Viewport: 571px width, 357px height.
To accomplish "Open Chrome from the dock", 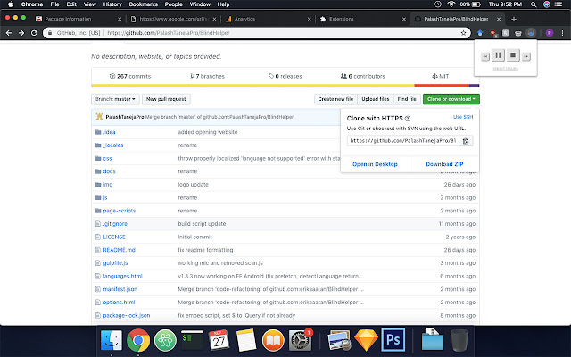I will tap(138, 340).
